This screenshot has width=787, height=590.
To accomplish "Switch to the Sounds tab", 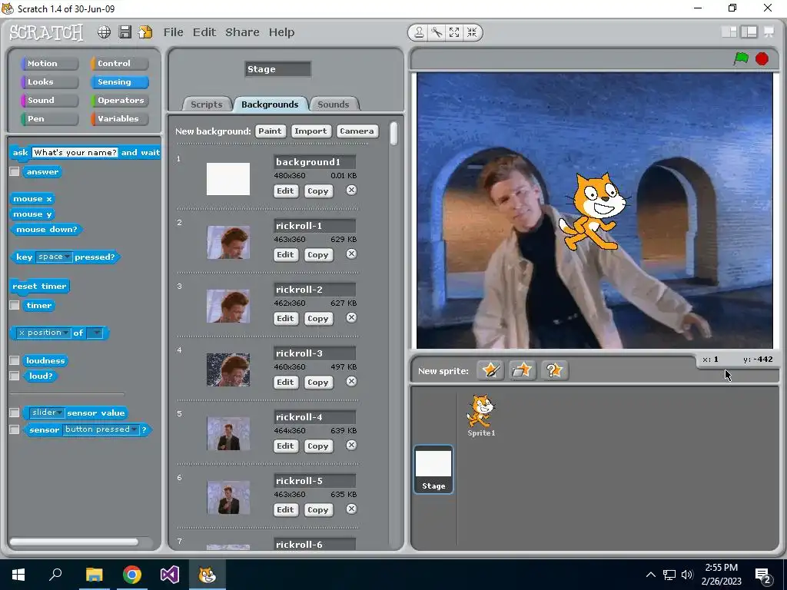I will tap(334, 104).
